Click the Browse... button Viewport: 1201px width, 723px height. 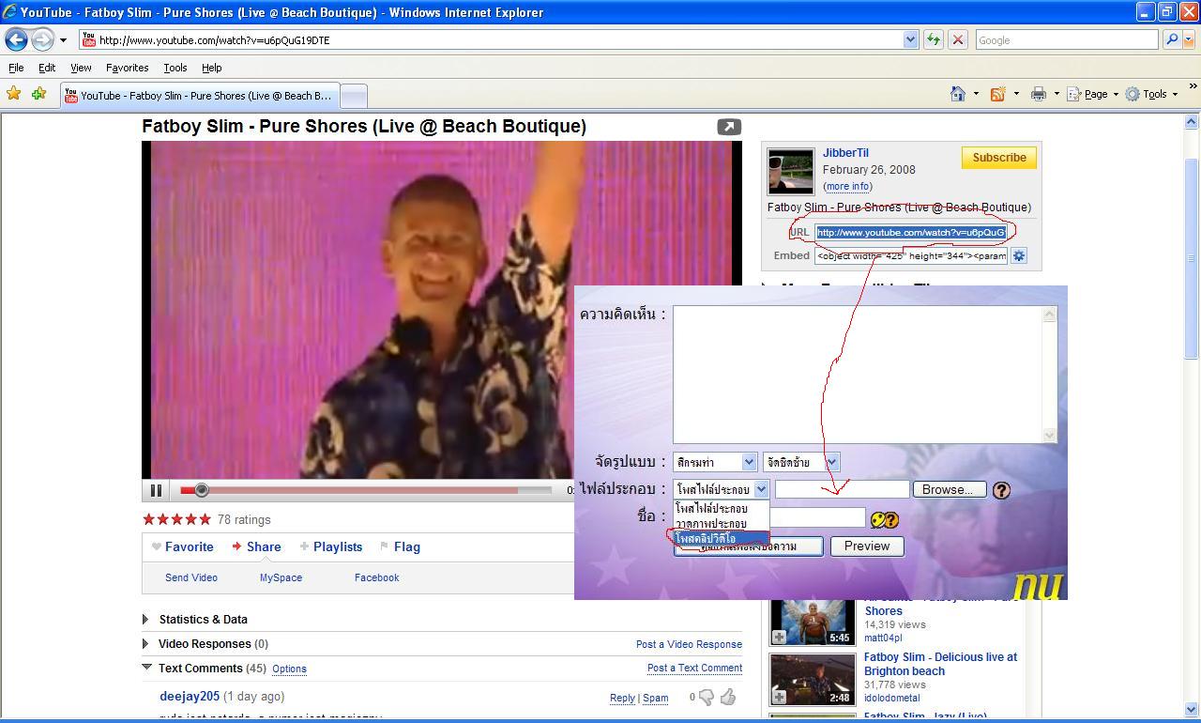coord(948,489)
